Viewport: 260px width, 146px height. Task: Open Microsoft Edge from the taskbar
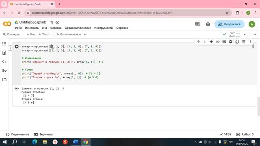coord(35,142)
